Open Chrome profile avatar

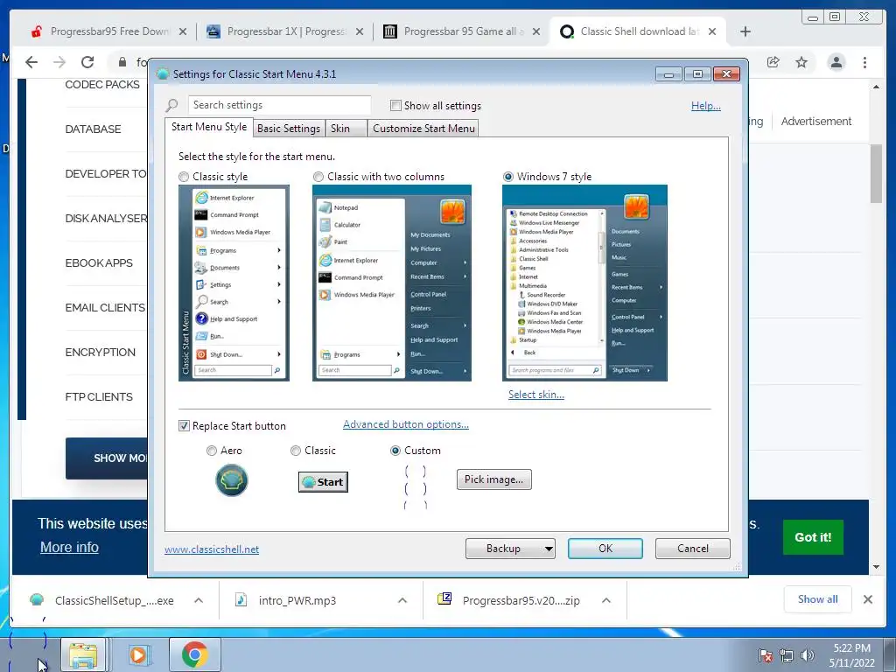tap(836, 62)
